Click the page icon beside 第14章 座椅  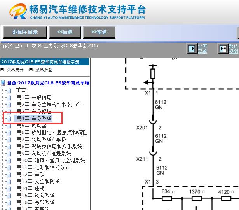[x=9, y=189]
